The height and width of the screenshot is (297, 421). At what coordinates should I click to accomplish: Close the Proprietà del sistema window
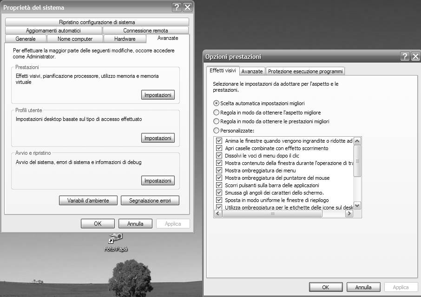[x=187, y=7]
